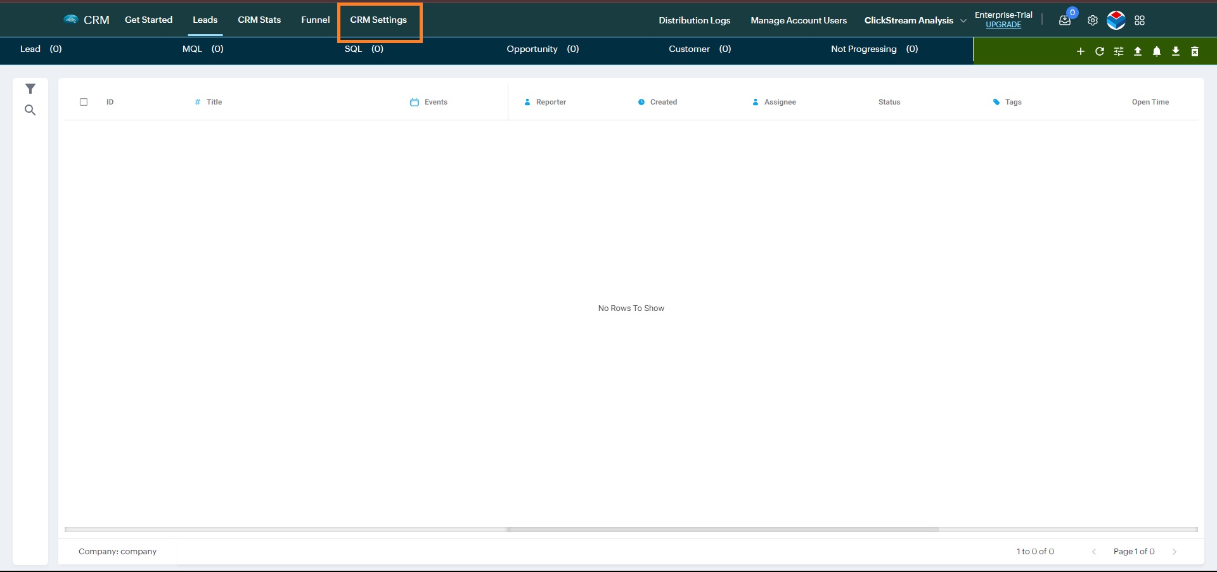Click the delete trash icon

pyautogui.click(x=1195, y=51)
